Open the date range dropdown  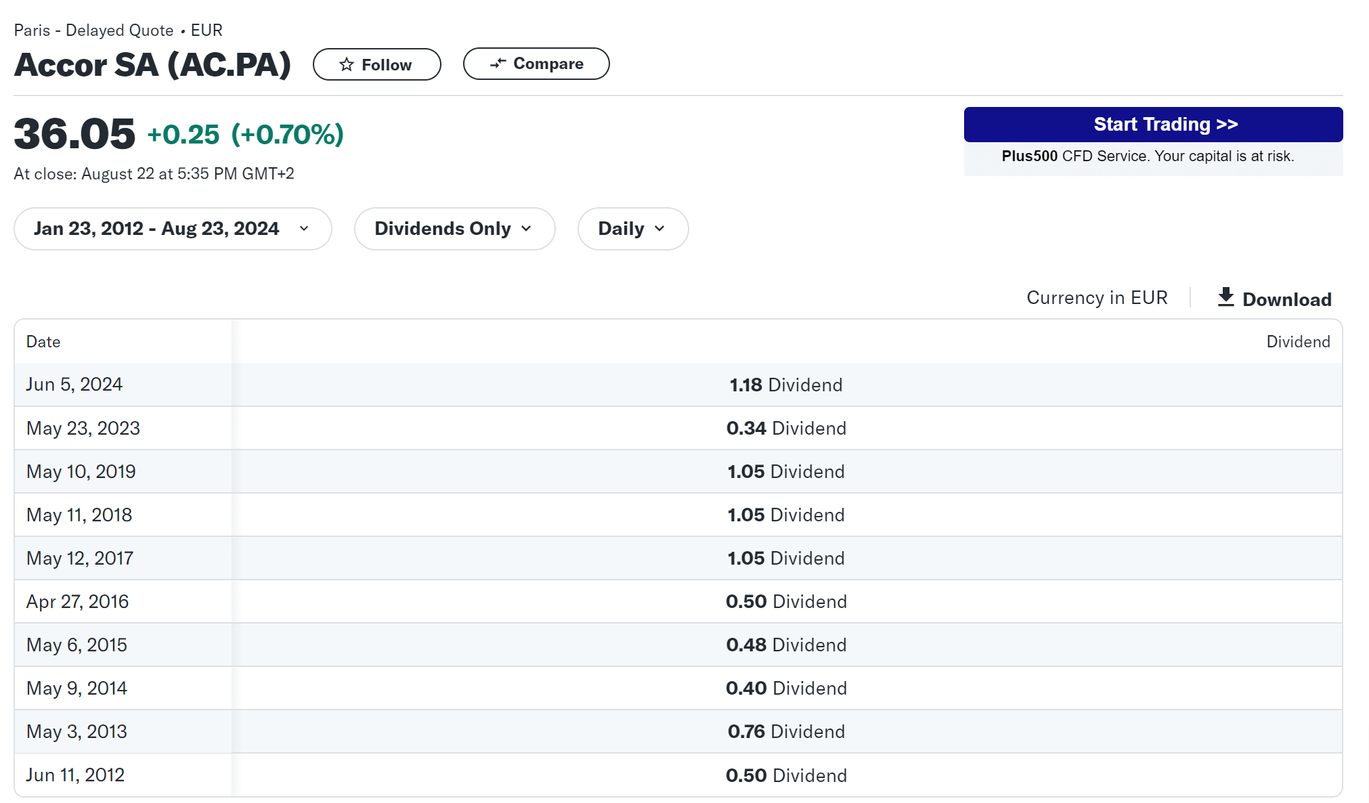click(x=173, y=229)
